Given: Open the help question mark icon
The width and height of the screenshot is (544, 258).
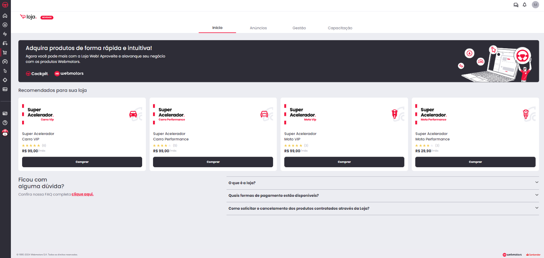Looking at the screenshot, I should (5, 123).
